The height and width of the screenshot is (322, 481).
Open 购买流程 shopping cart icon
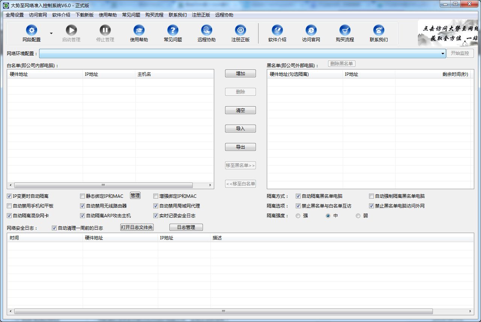coord(345,30)
